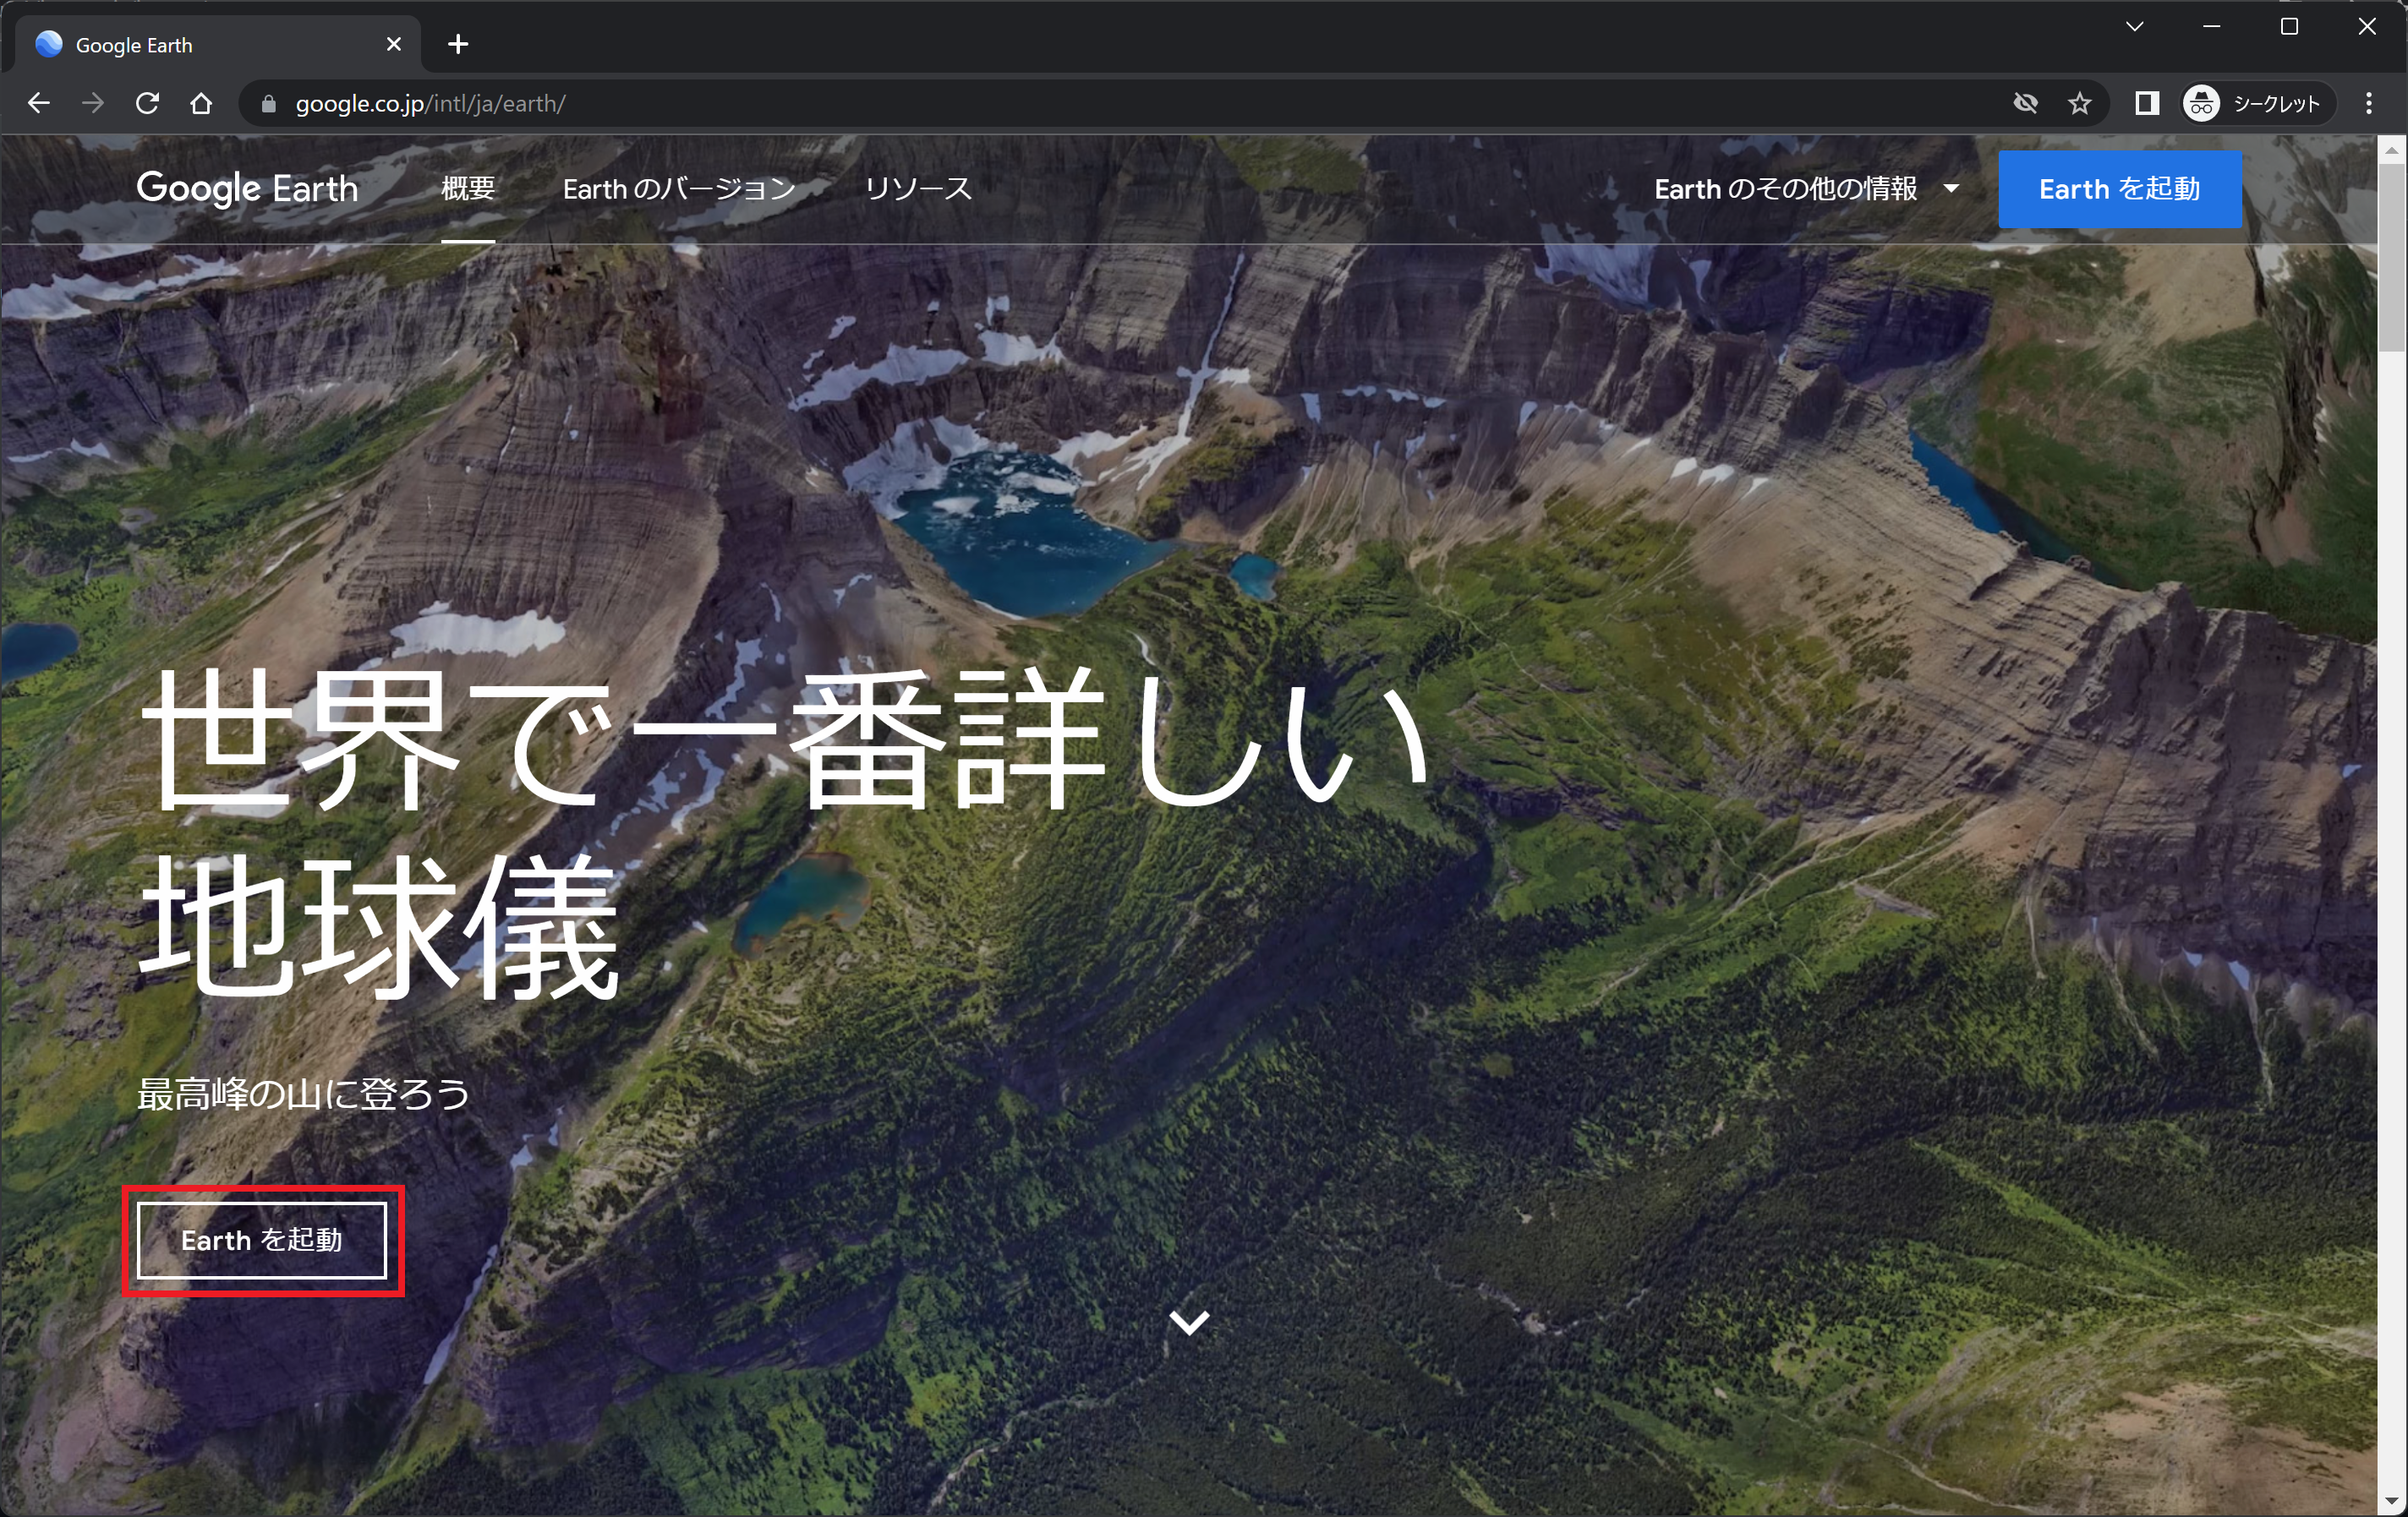Click the Google Earth logo link
This screenshot has width=2408, height=1517.
(x=248, y=188)
